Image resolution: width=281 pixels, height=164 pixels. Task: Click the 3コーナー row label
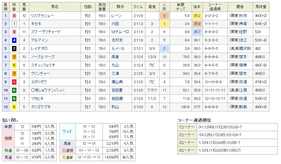tap(187, 143)
